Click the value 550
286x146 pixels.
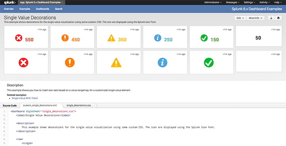pos(29,40)
